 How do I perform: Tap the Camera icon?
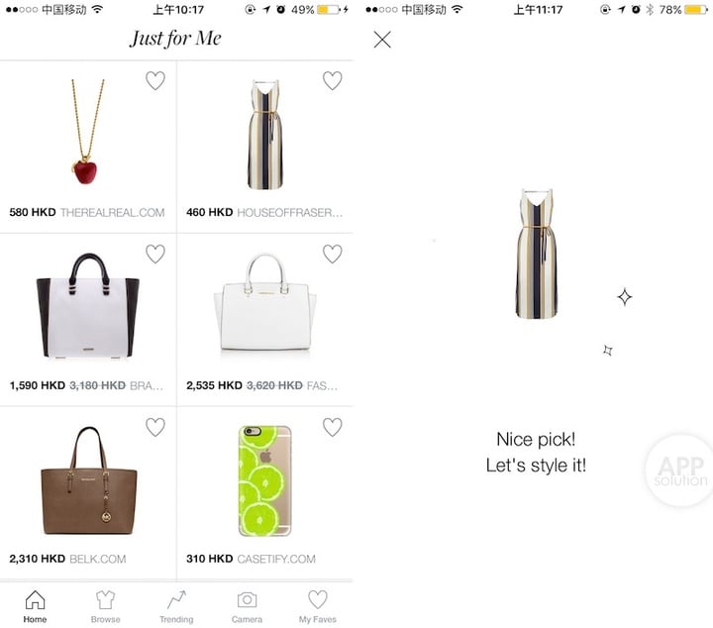pos(247,600)
